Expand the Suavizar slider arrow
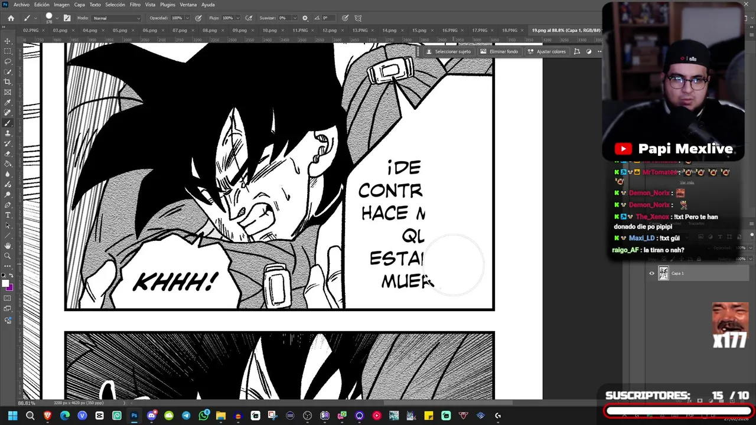756x425 pixels. [x=295, y=18]
